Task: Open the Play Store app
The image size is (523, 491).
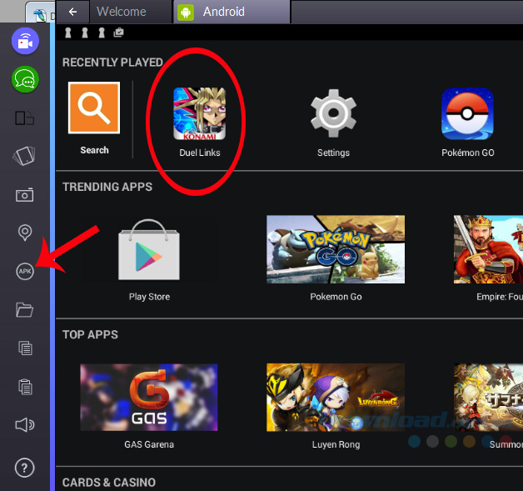Action: pyautogui.click(x=149, y=250)
